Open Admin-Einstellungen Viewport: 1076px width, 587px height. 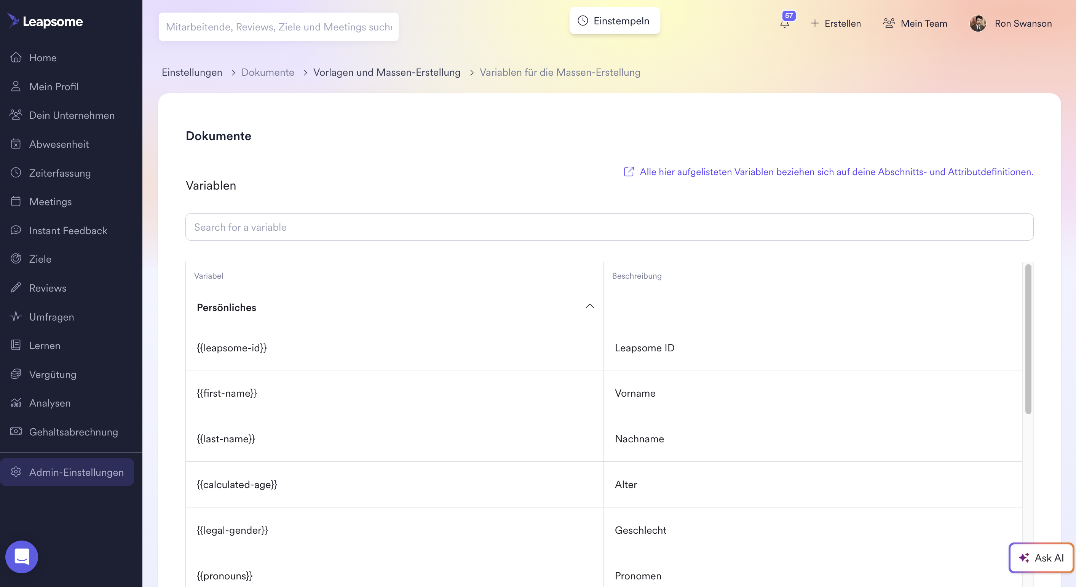(67, 472)
